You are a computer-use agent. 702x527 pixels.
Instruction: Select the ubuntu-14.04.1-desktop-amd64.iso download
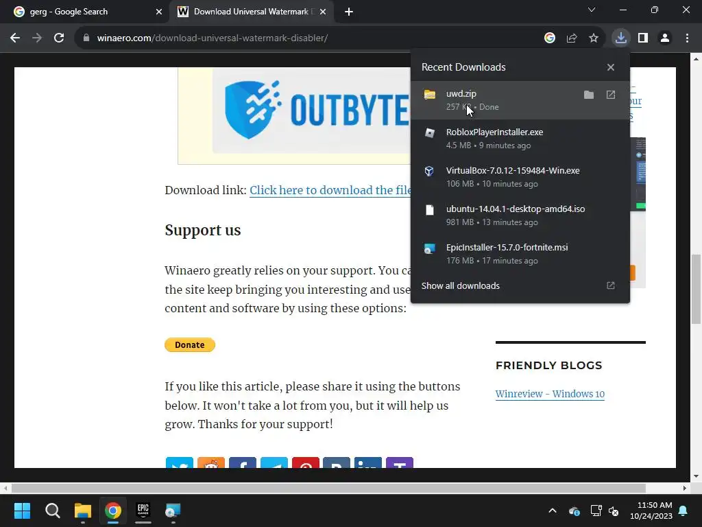(520, 215)
